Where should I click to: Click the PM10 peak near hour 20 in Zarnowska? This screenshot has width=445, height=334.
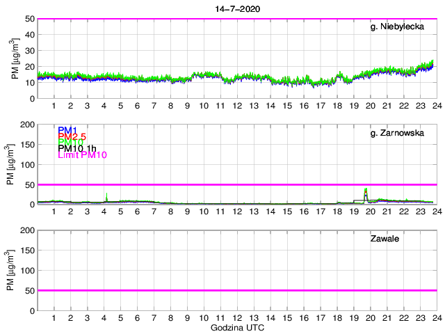366,189
